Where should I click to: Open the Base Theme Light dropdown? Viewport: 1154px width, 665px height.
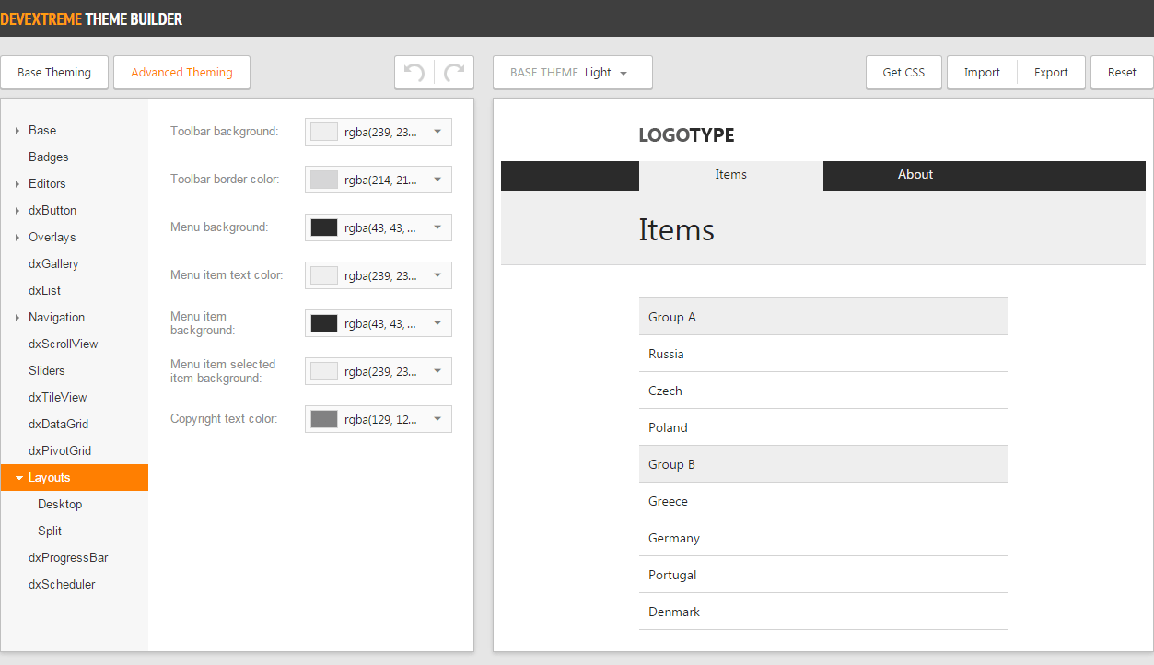(x=573, y=73)
